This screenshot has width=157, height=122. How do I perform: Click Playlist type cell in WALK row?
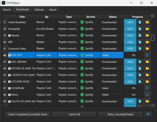pos(69,95)
